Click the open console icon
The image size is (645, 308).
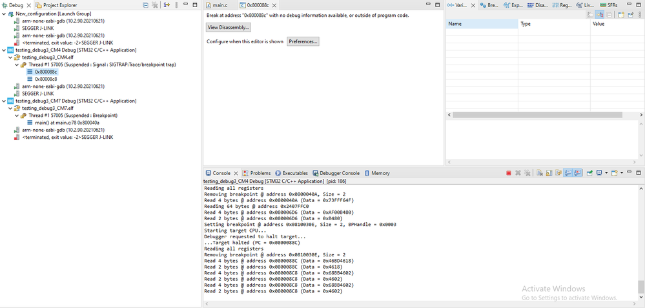(615, 173)
